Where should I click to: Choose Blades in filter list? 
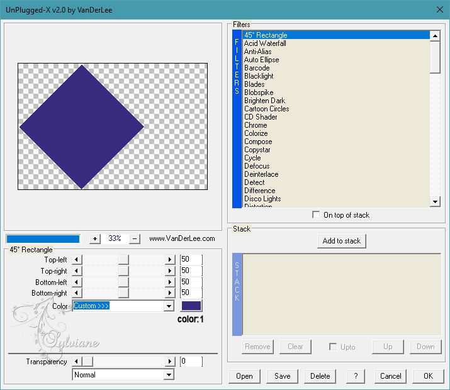[336, 84]
